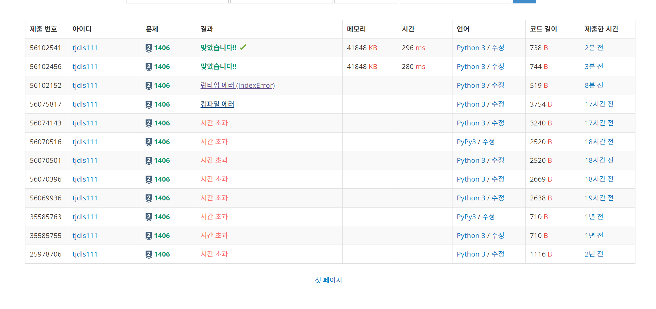This screenshot has height=309, width=656.
Task: Click tier badge icon in row 35585763
Action: 149,217
